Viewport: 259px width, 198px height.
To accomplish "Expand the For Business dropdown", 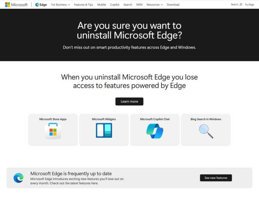I will tap(60, 5).
